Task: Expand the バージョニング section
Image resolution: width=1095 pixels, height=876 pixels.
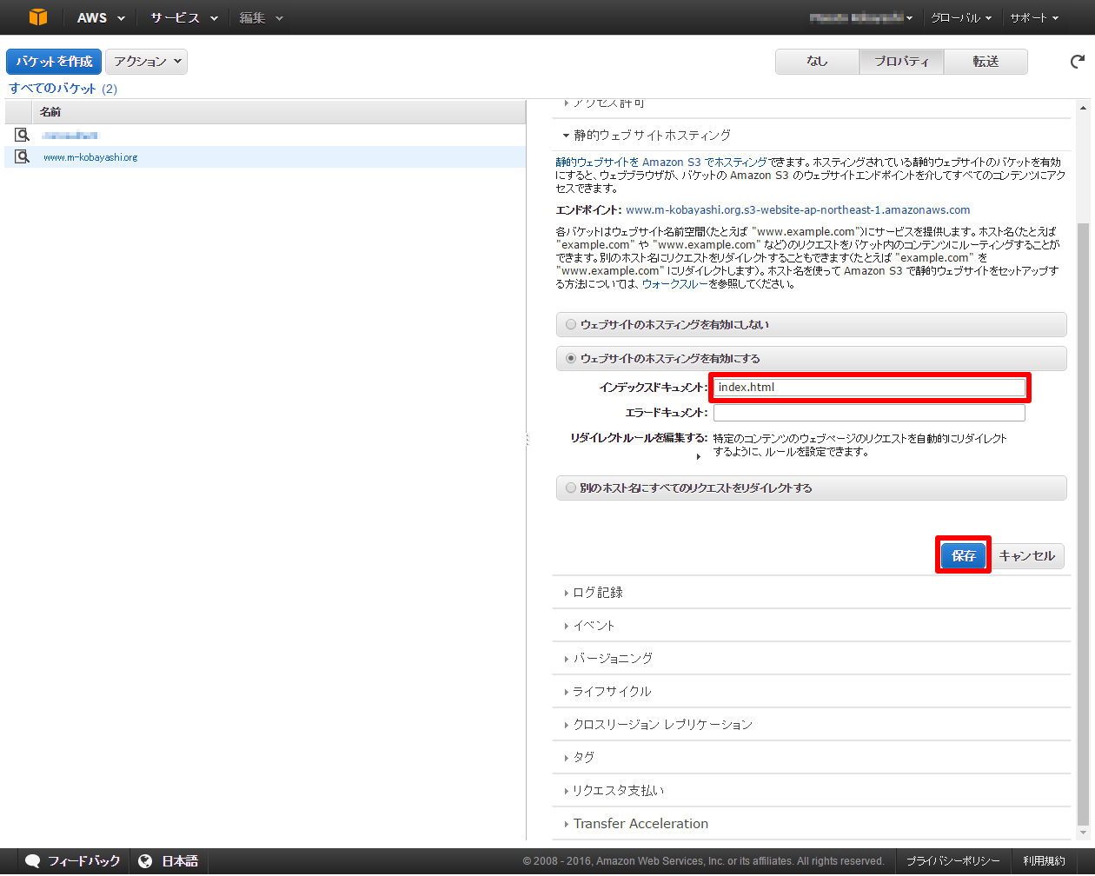Action: pos(607,658)
